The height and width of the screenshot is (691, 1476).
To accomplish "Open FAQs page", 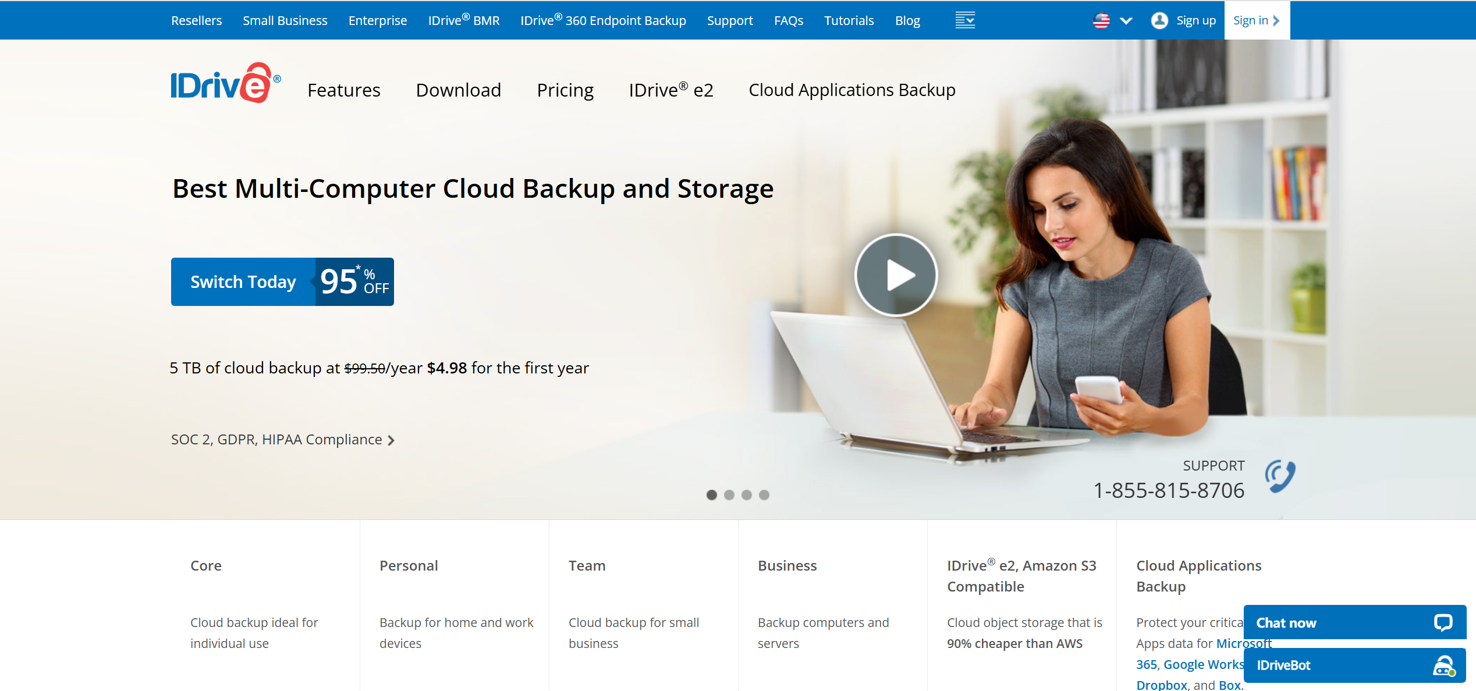I will point(789,20).
